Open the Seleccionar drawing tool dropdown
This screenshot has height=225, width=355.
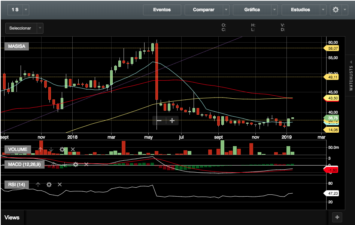pyautogui.click(x=40, y=28)
